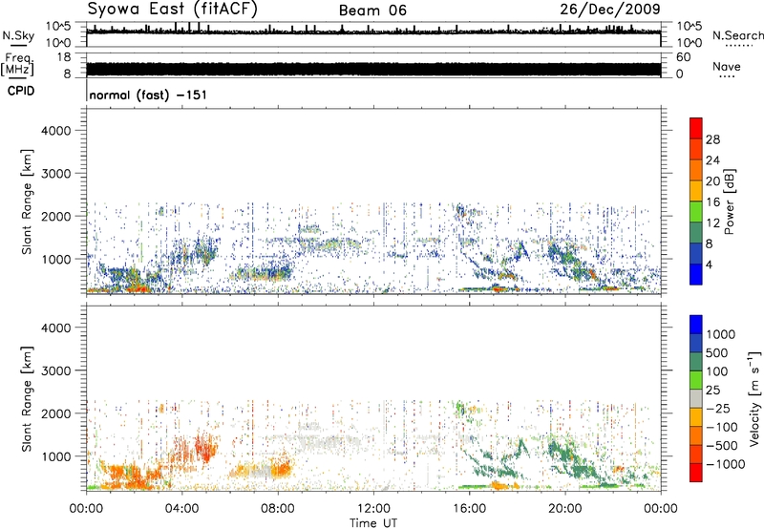Click the 'Nave' legend label
764x529 pixels.
[x=727, y=67]
